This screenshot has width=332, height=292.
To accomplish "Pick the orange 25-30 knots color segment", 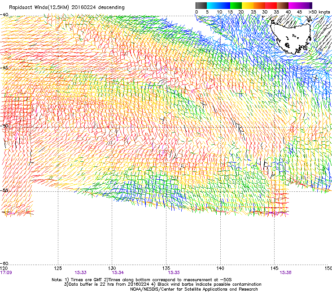I will tap(259, 5).
